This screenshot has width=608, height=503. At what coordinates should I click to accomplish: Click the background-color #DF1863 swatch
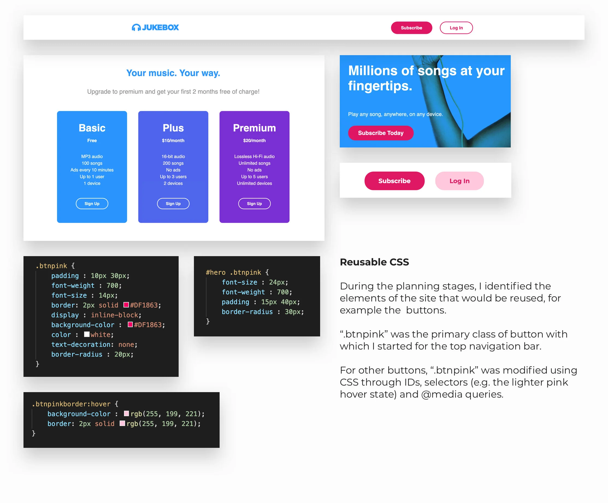(x=130, y=324)
